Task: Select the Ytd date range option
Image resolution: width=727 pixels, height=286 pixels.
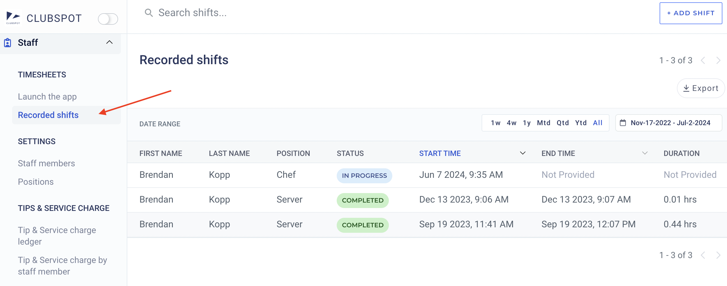Action: point(581,123)
